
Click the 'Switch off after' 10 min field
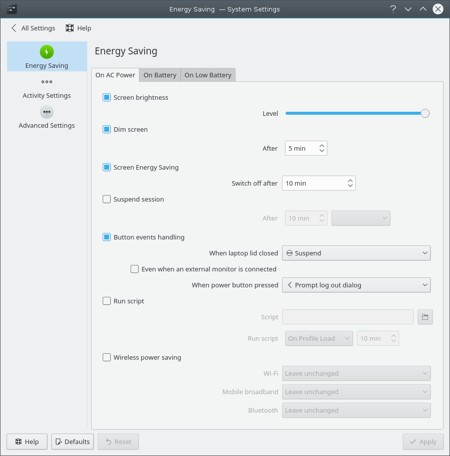[314, 183]
